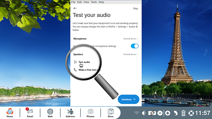Expand the Microphone default device dropdown

tap(131, 39)
